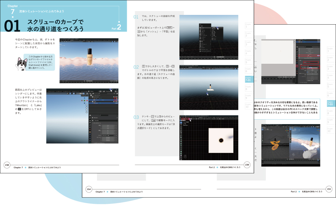Click the step 02 number on page 239
This screenshot has width=336, height=208.
136,67
